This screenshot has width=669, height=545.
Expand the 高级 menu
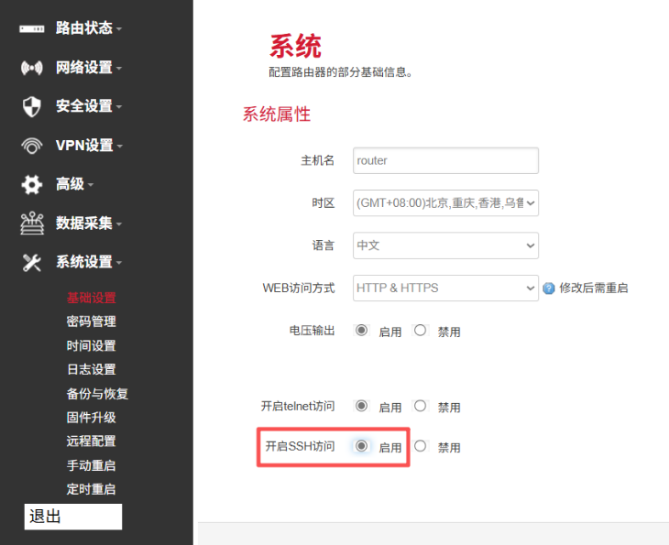coord(74,185)
